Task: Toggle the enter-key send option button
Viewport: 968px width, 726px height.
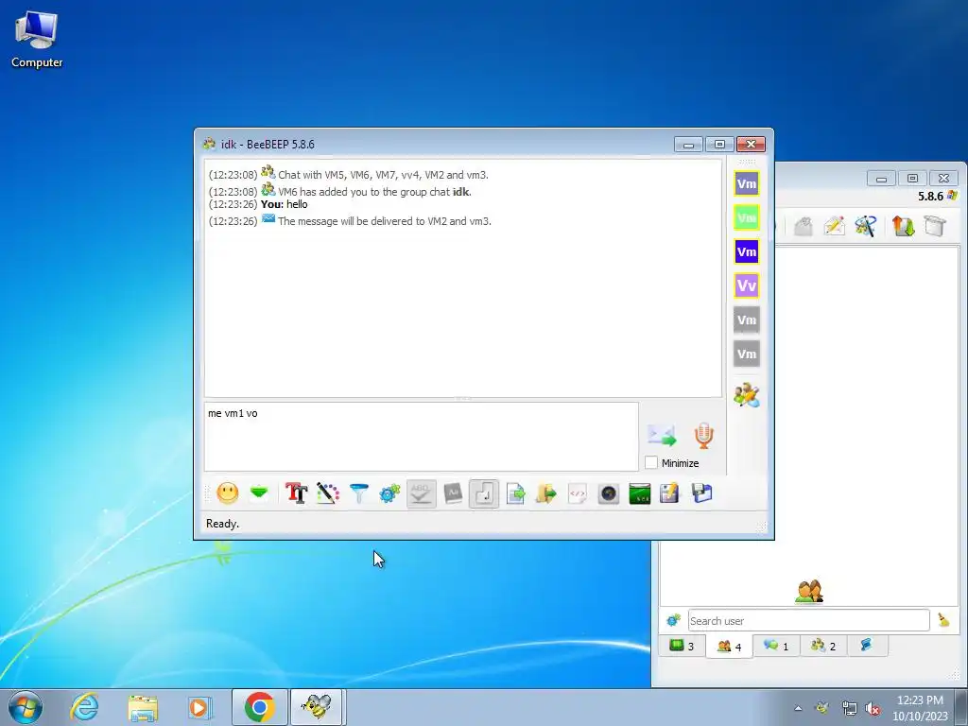Action: [484, 493]
